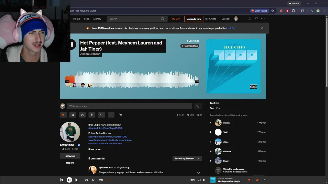Image resolution: width=328 pixels, height=184 pixels.
Task: Open messages envelope icon in header
Action: (x=256, y=19)
